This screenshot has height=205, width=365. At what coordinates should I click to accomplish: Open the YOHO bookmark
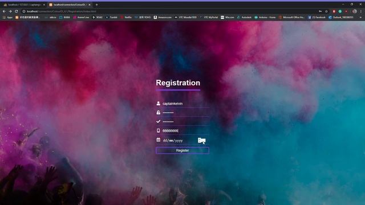point(143,17)
